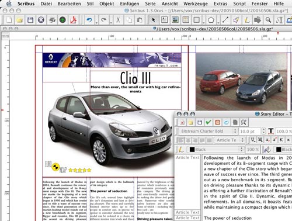This screenshot has height=221, width=292.
Task: Open a document via folder icon
Action: click(x=19, y=20)
